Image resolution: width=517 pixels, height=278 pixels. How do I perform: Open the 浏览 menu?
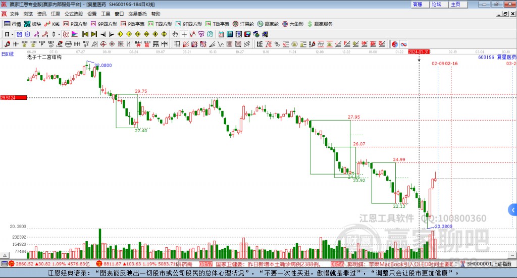(28, 14)
